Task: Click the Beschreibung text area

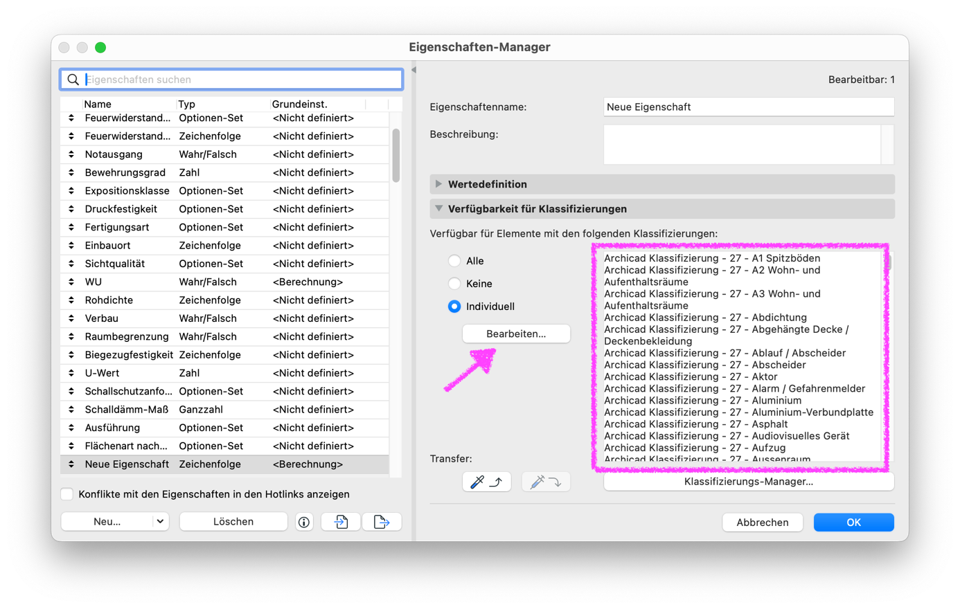Action: click(x=743, y=145)
